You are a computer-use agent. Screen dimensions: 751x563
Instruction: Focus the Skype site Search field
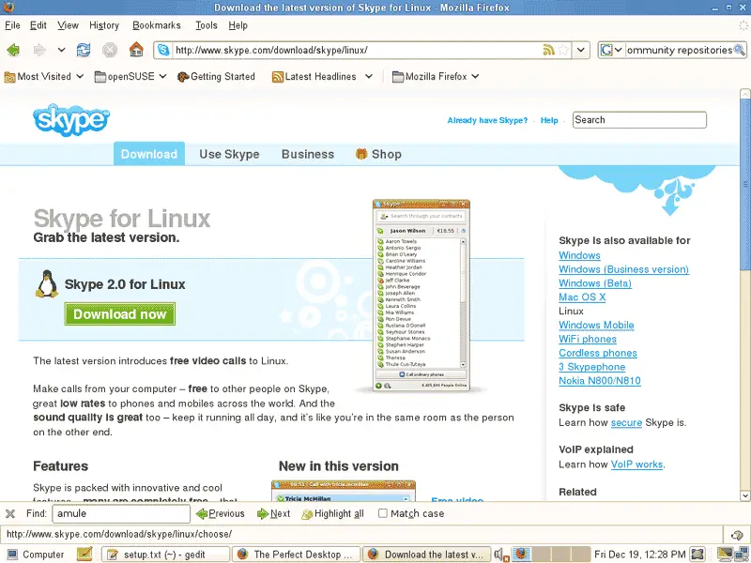(639, 120)
